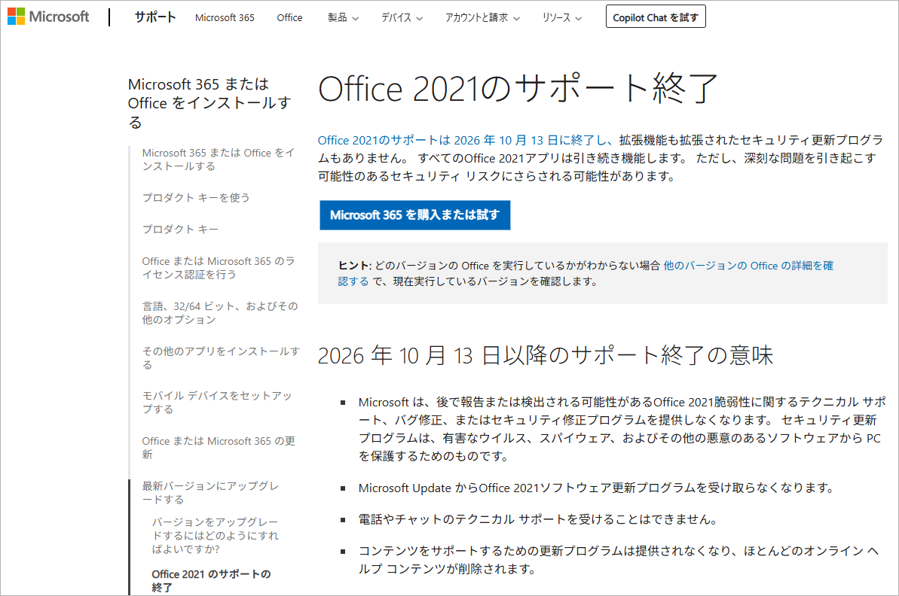This screenshot has height=596, width=899.
Task: Expand the アカウントと請求 dropdown
Action: coord(482,17)
